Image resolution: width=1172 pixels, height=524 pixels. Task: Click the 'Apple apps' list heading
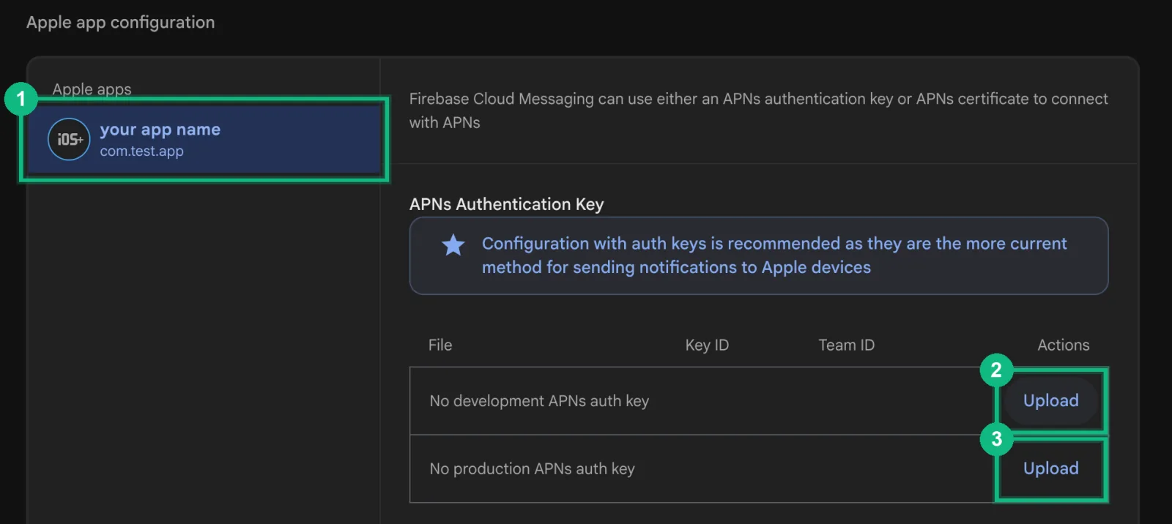tap(92, 89)
